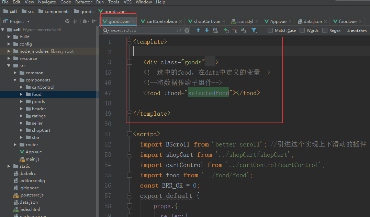
Task: Click Find All usages icon
Action: pyautogui.click(x=215, y=30)
